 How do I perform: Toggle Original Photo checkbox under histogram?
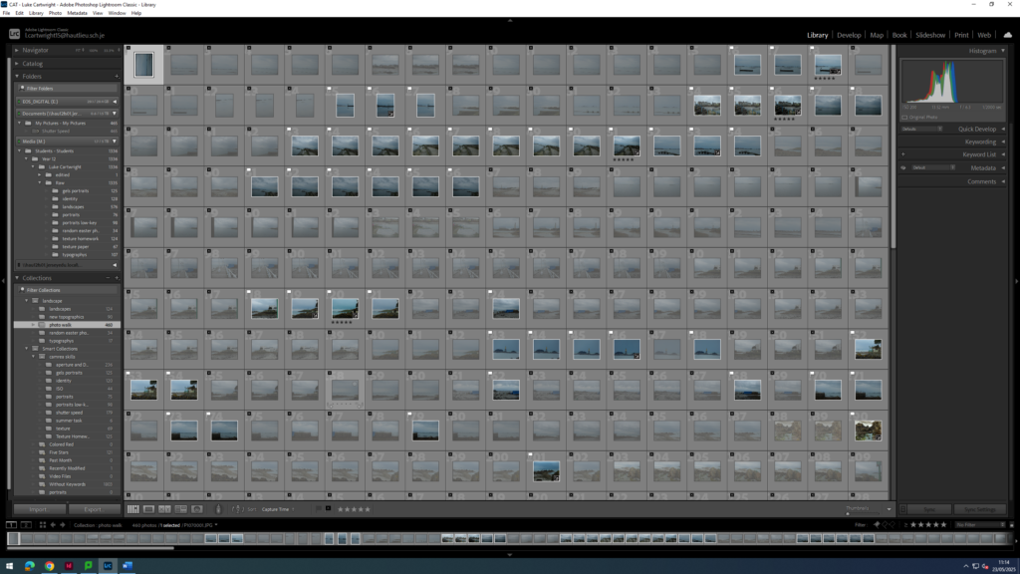click(x=904, y=118)
